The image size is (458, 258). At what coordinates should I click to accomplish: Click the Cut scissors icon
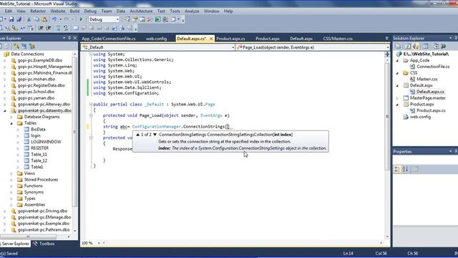coord(29,19)
